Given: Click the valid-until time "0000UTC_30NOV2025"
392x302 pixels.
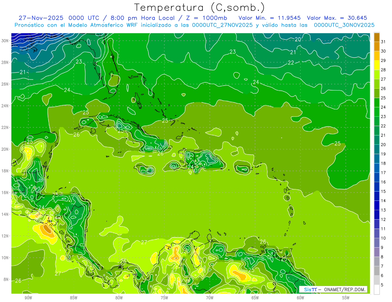Looking at the screenshot, I should coord(344,25).
